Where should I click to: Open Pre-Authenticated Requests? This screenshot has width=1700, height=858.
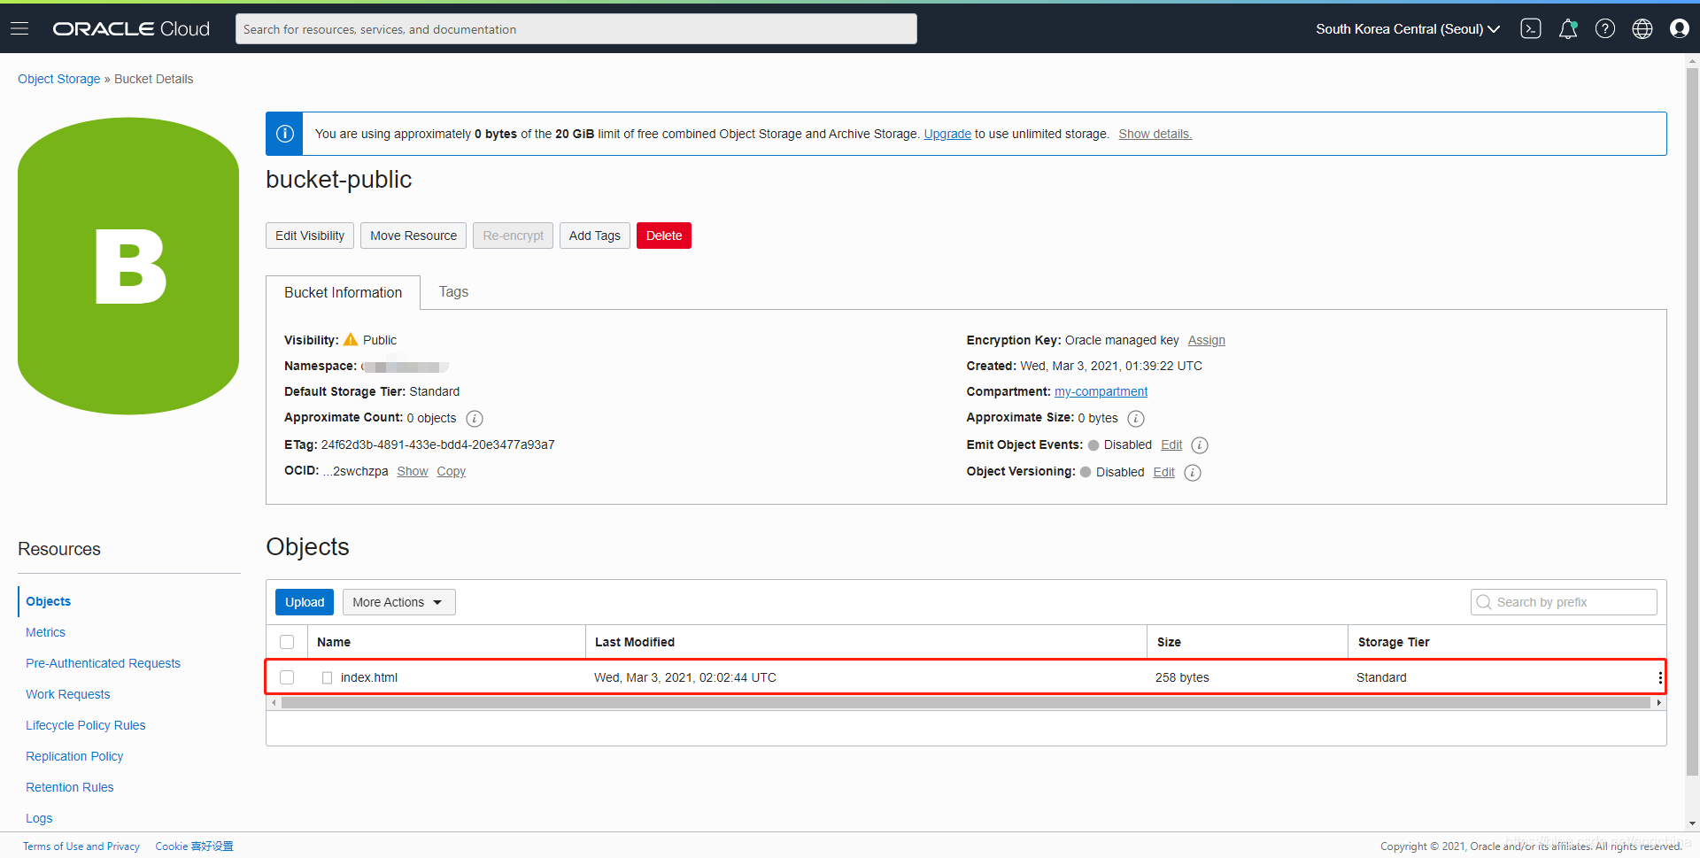tap(103, 663)
